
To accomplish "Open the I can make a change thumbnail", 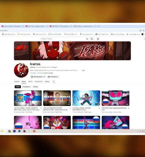I will coord(86,98).
